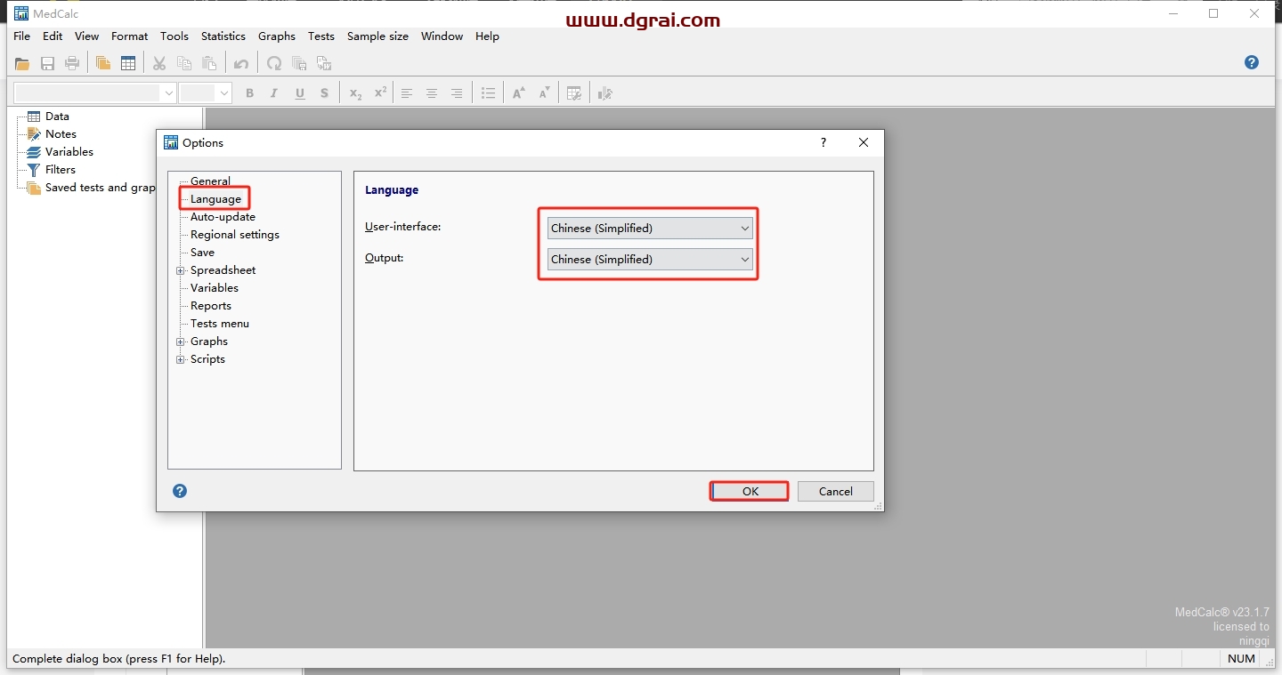1282x675 pixels.
Task: Click the Cancel button
Action: click(836, 491)
